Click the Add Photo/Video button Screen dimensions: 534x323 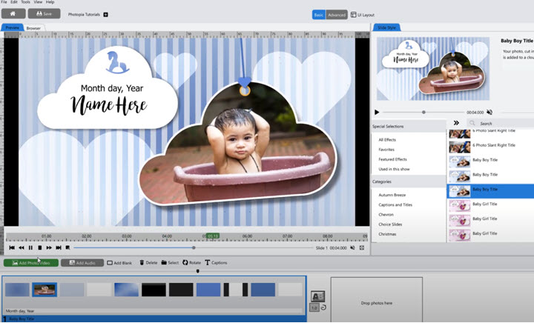pyautogui.click(x=30, y=262)
